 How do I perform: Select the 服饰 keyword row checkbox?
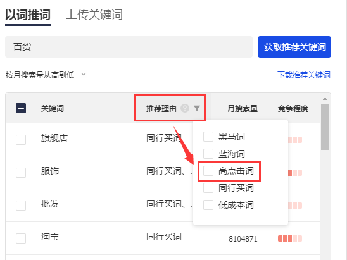pos(21,173)
